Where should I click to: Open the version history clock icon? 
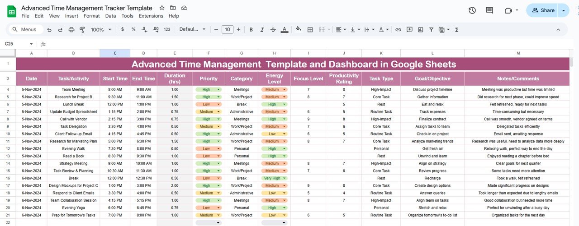pos(472,10)
